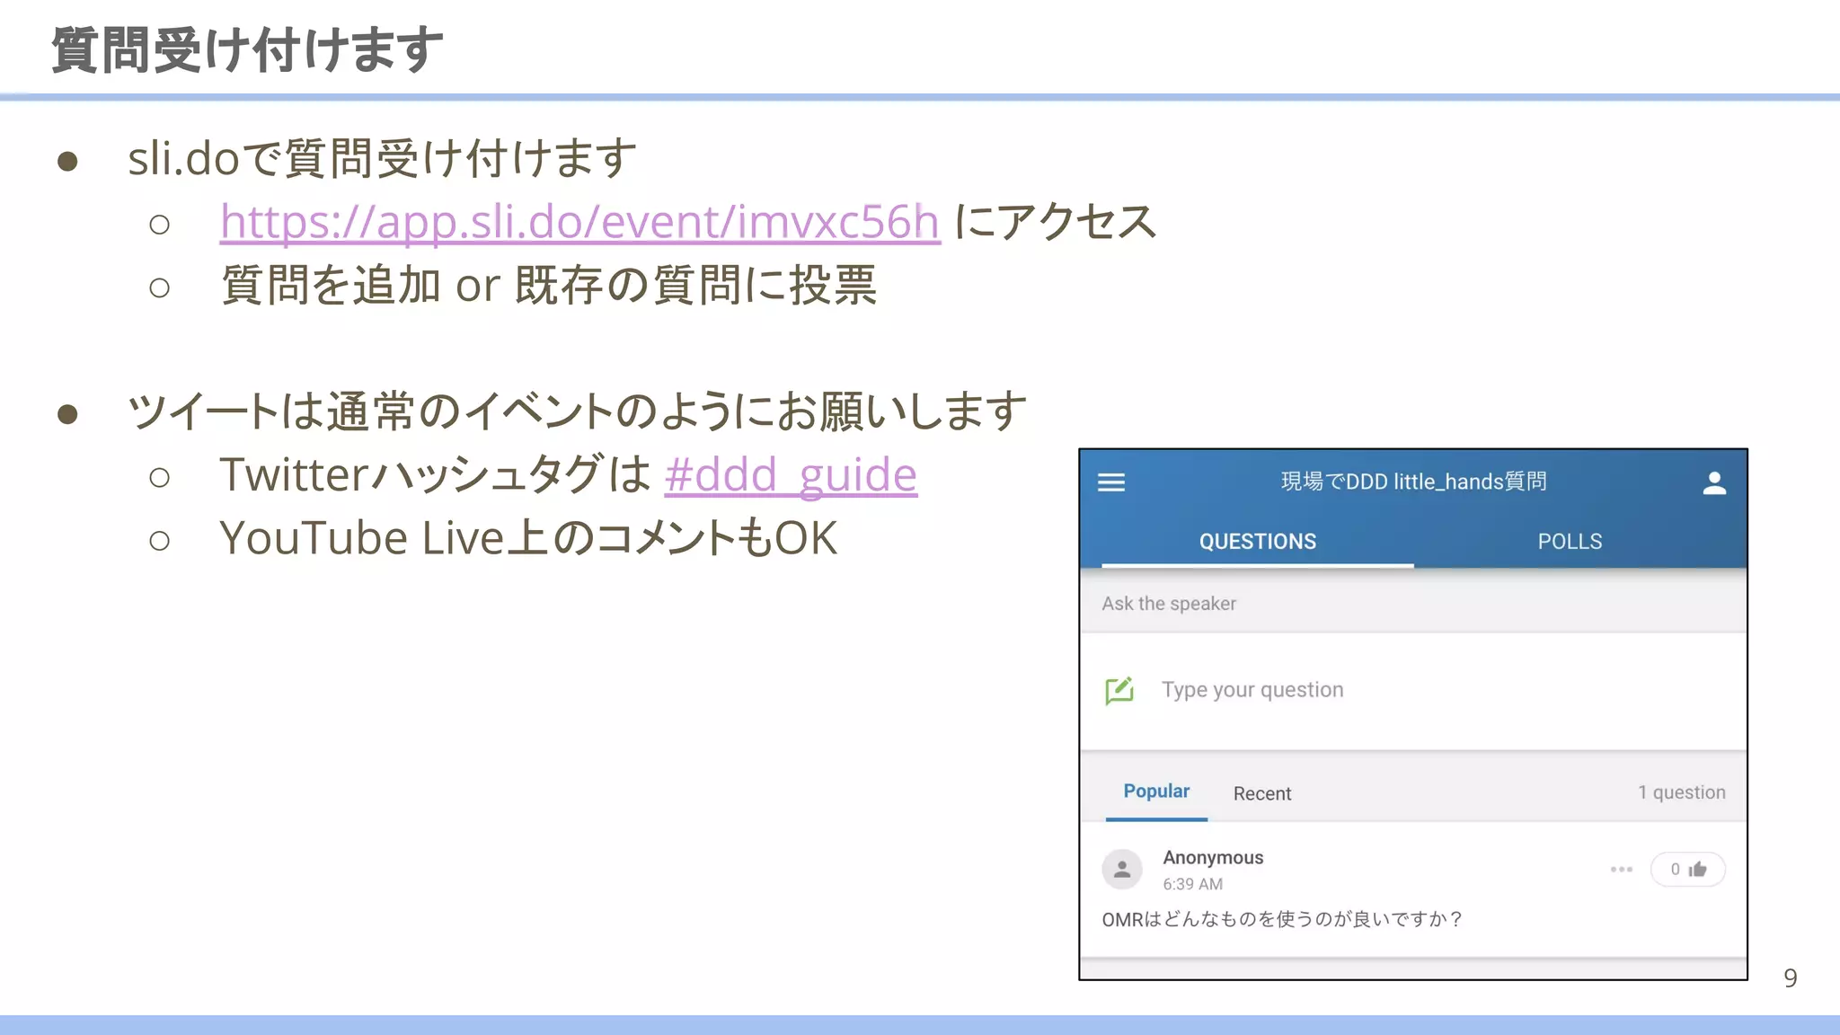Click the 1 question count text

pos(1681,792)
